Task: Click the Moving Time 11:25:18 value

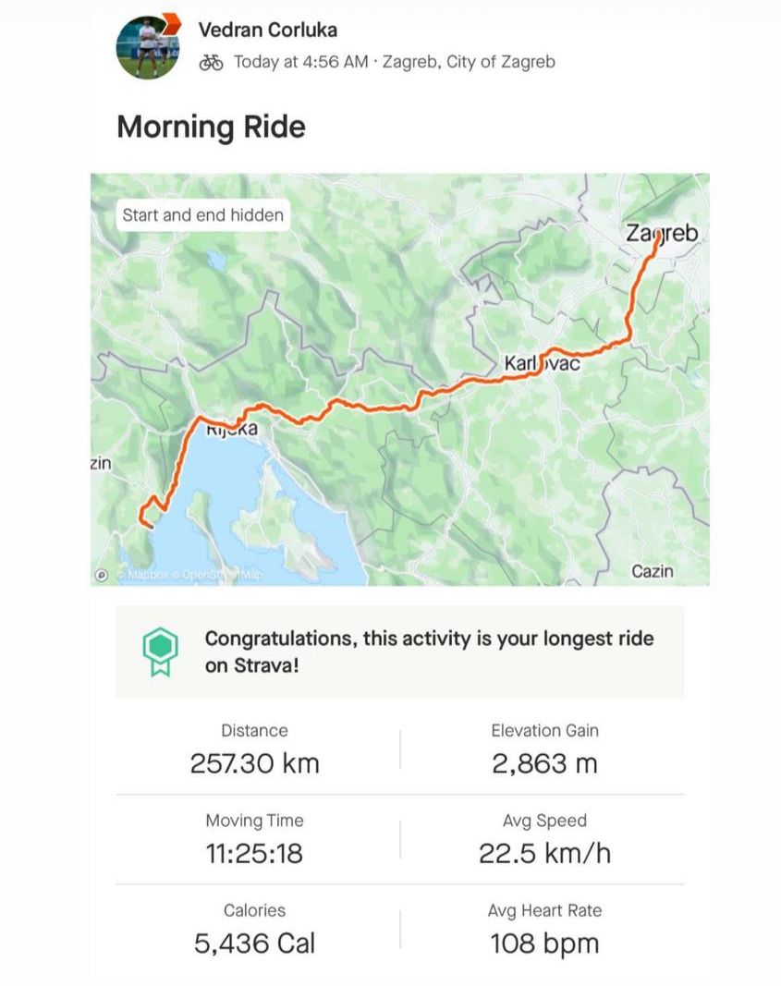Action: [254, 853]
